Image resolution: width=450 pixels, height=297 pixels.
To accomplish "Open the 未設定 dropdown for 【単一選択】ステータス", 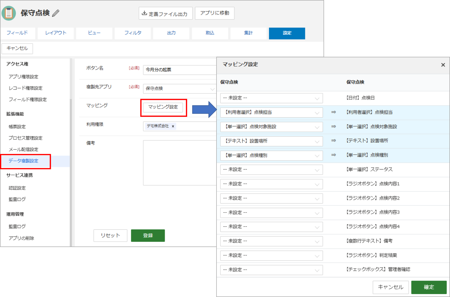I will [271, 170].
